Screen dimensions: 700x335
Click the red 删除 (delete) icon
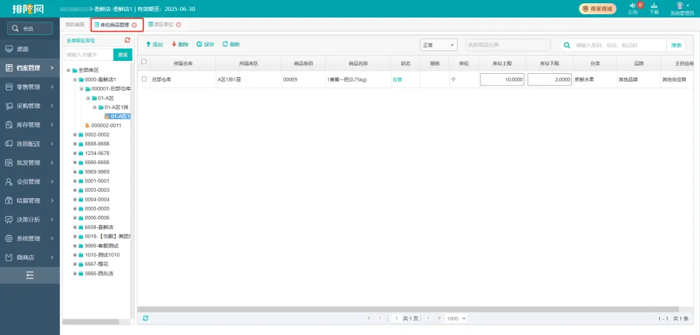coord(174,45)
